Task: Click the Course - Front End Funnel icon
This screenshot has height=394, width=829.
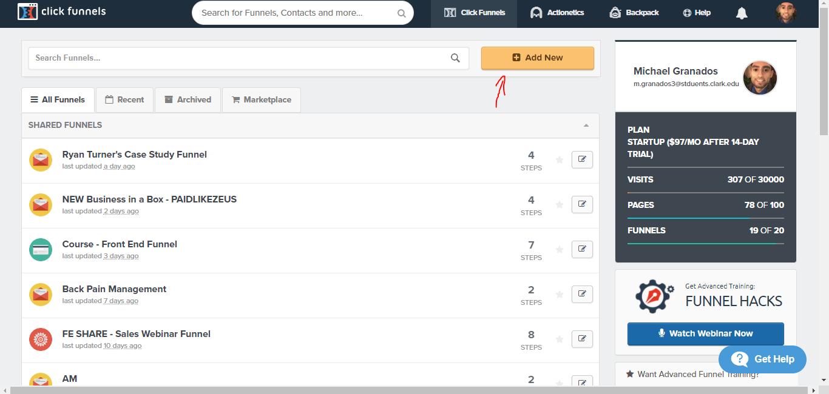Action: (41, 250)
